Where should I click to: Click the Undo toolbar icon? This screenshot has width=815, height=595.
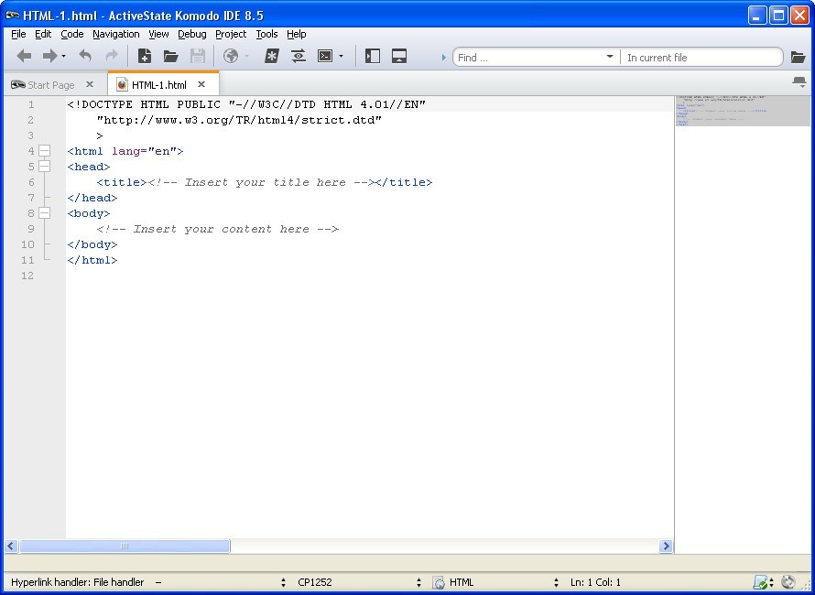tap(85, 56)
